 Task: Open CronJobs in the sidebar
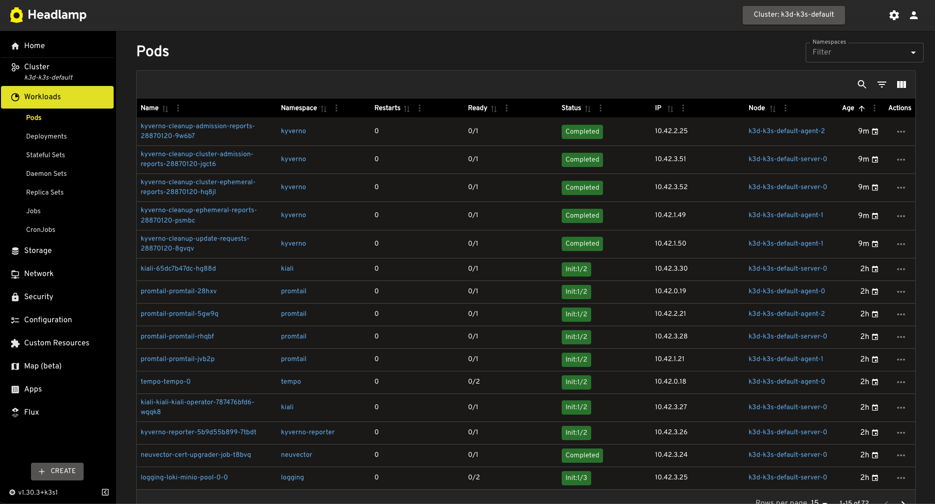click(40, 230)
